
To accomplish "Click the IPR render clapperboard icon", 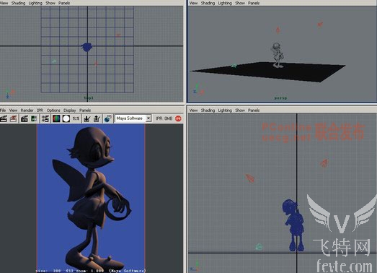I will click(x=24, y=118).
